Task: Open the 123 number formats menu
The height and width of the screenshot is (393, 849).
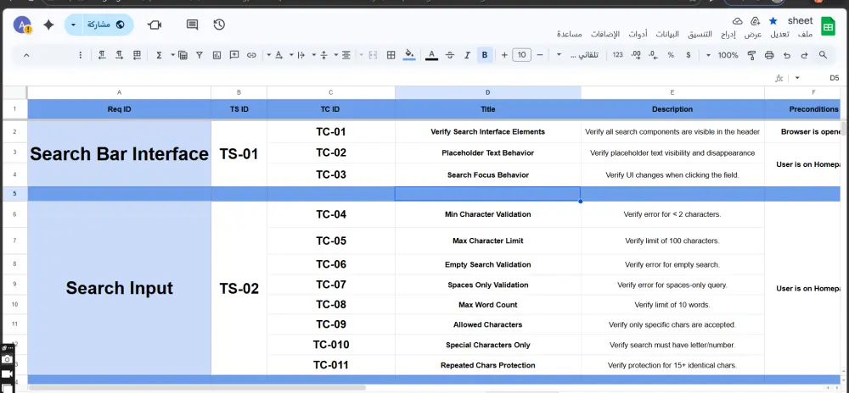Action: (618, 55)
